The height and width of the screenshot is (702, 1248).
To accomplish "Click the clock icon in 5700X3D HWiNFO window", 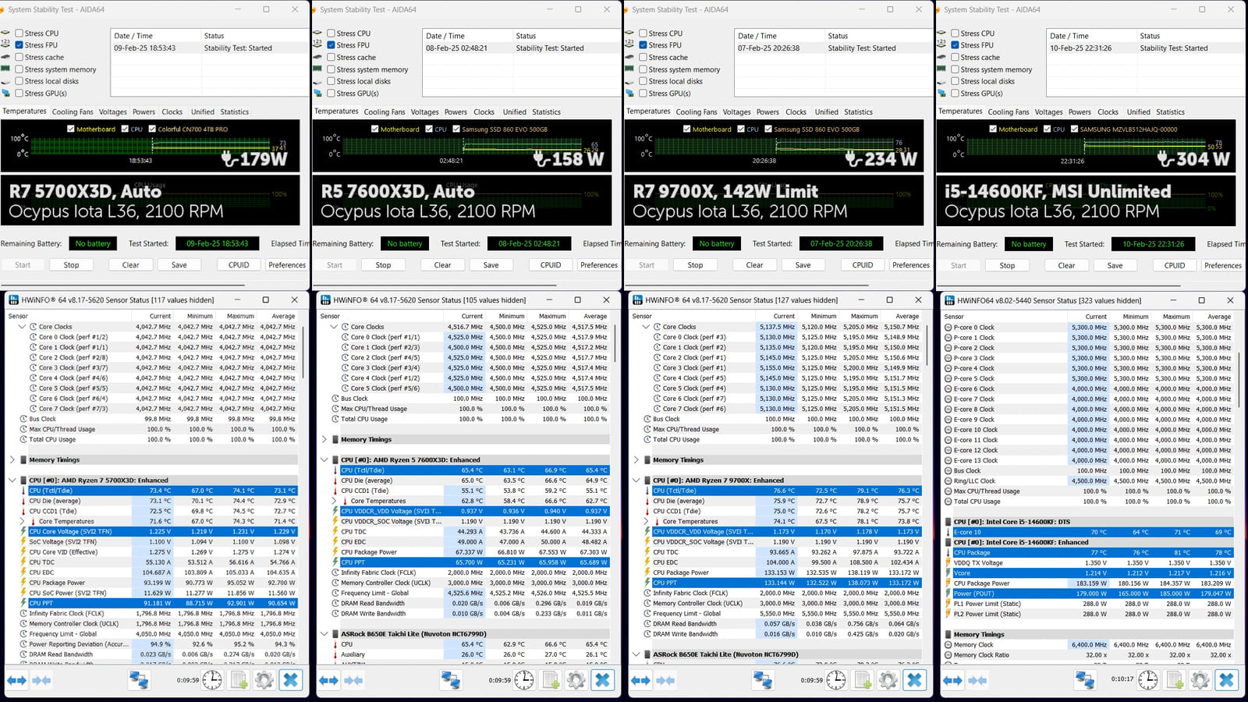I will [x=212, y=680].
